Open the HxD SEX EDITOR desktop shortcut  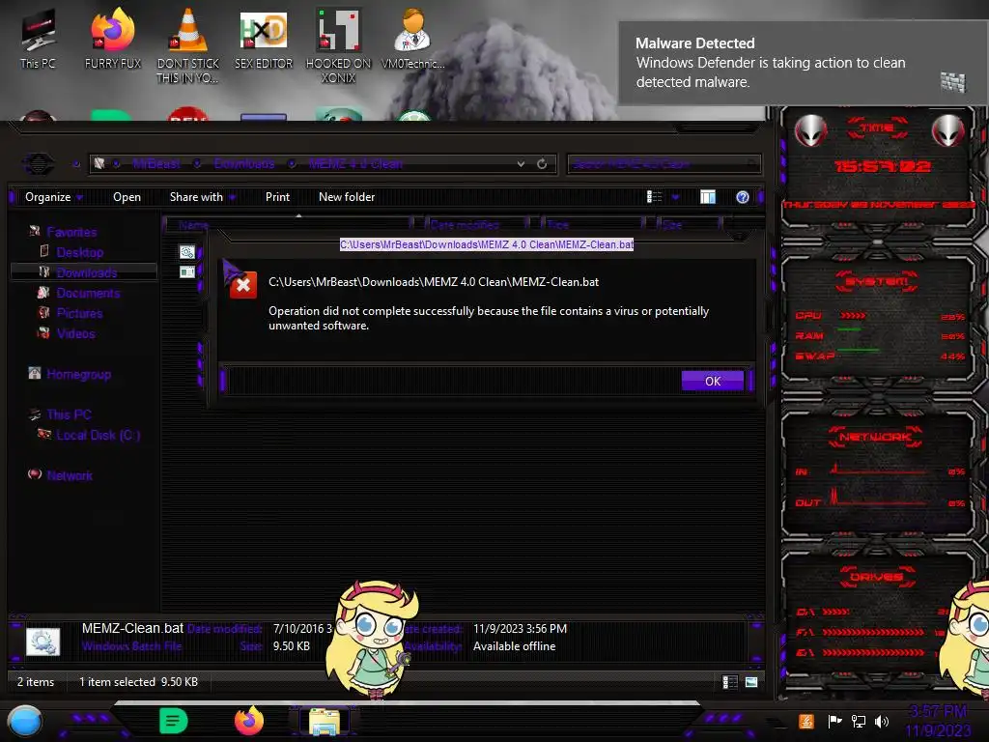264,38
